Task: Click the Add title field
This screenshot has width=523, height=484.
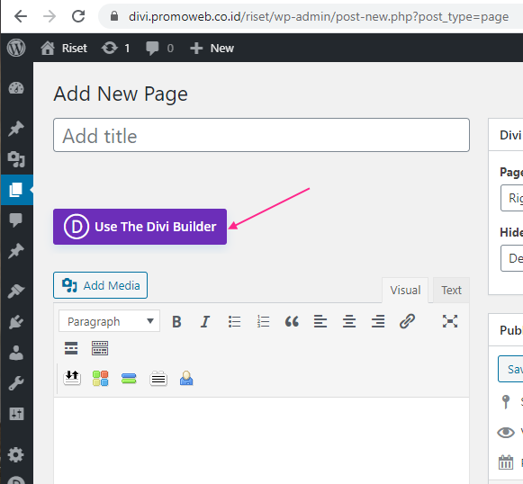Action: click(261, 135)
